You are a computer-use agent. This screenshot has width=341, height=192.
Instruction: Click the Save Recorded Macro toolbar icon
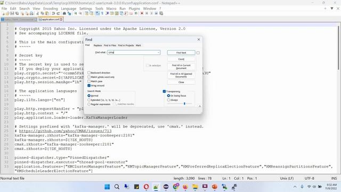(x=161, y=13)
